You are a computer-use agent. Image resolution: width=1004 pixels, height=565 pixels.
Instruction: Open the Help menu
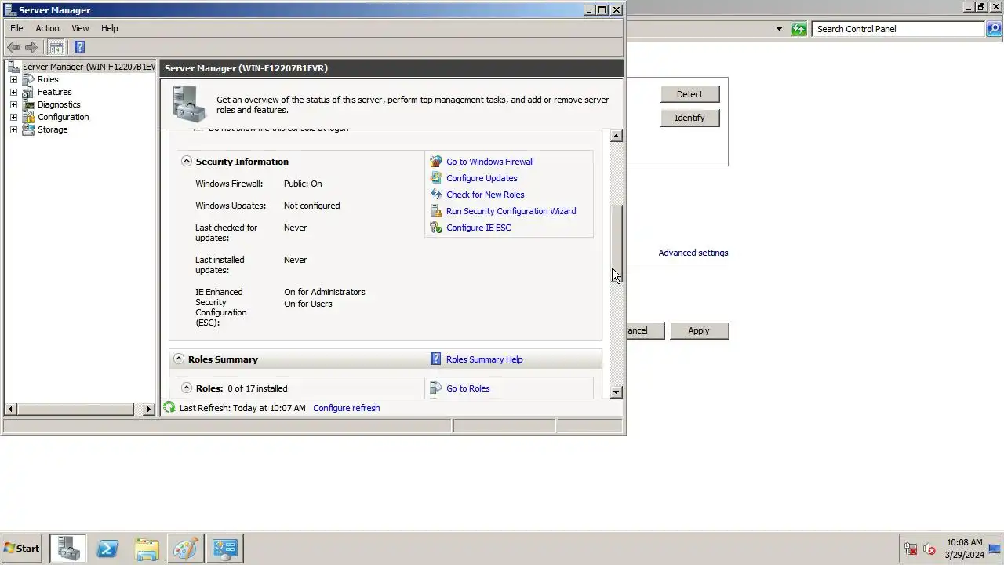[109, 28]
